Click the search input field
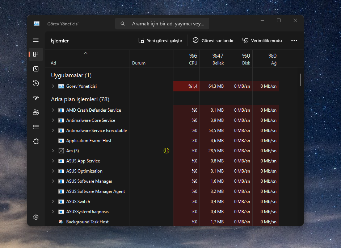This screenshot has width=341, height=248. click(162, 24)
